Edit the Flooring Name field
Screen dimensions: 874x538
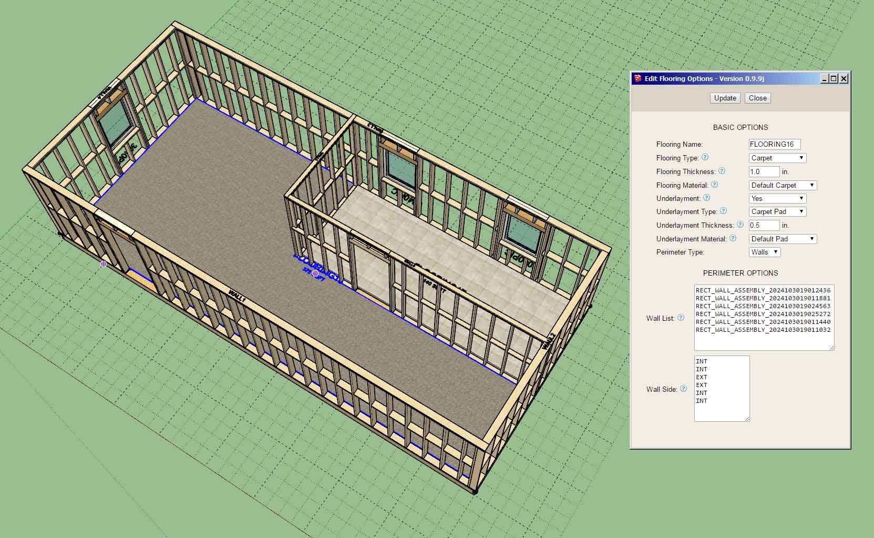coord(775,144)
